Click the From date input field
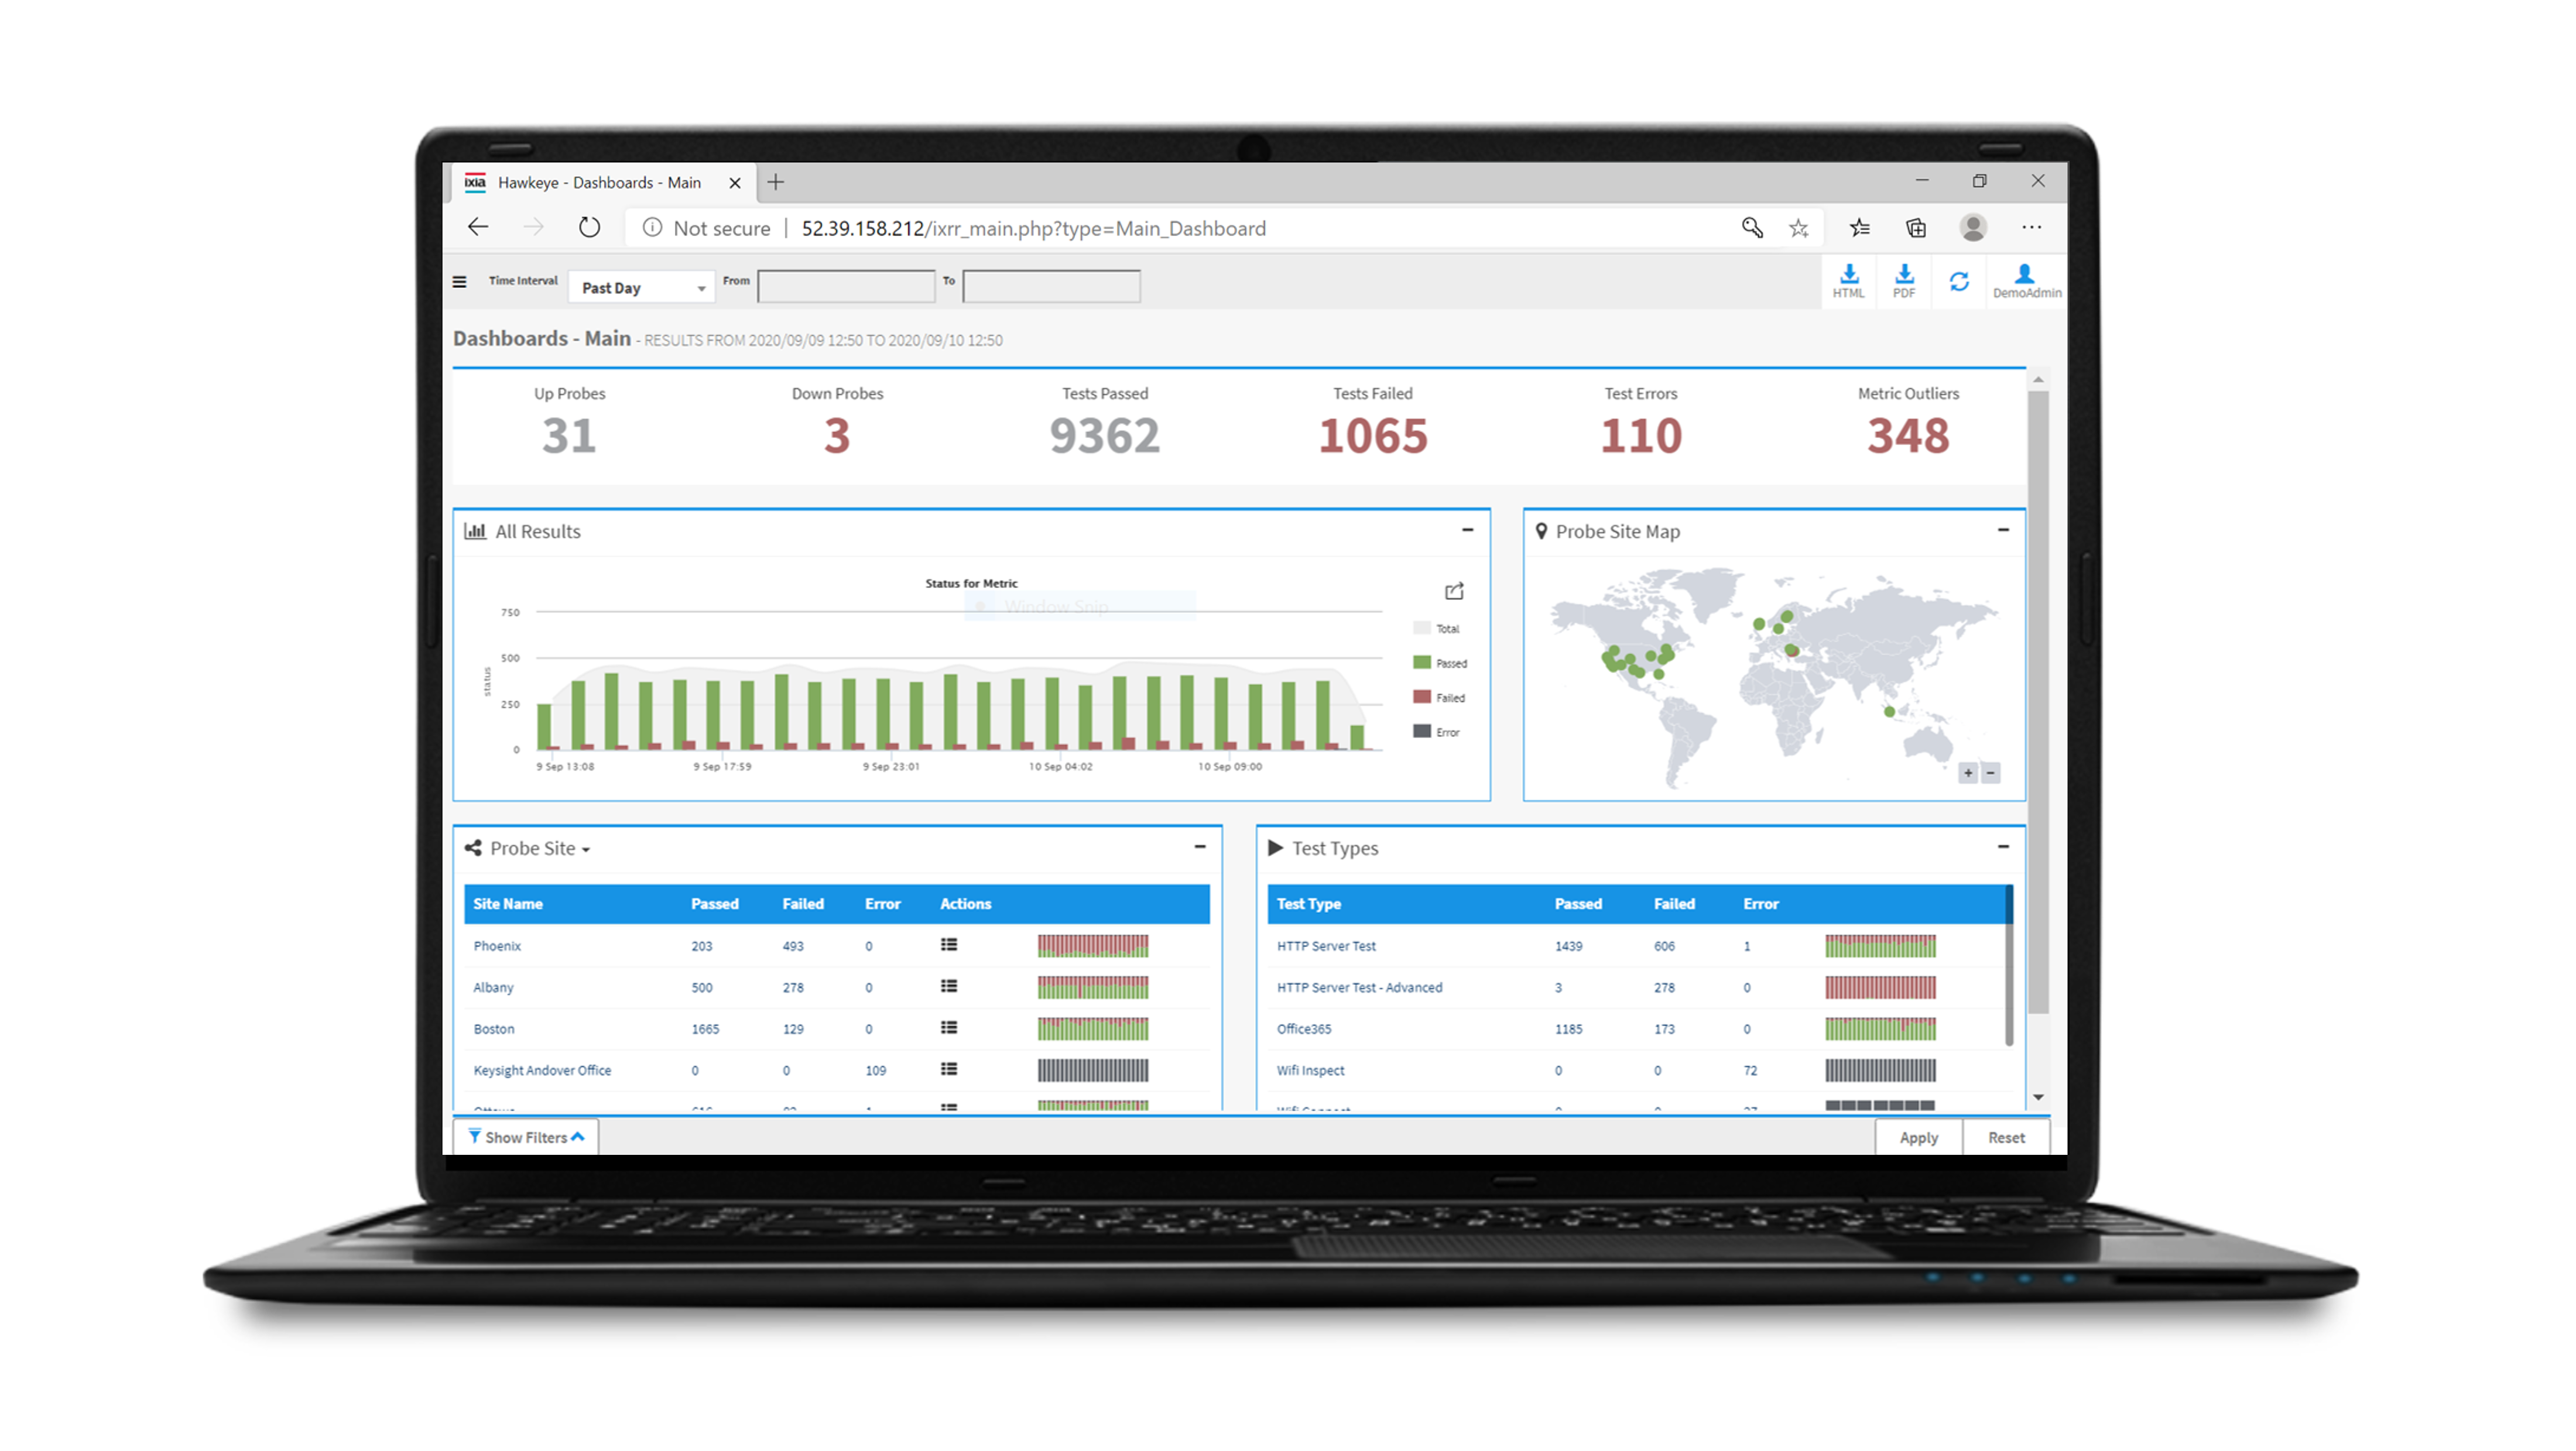The image size is (2576, 1451). pos(846,287)
